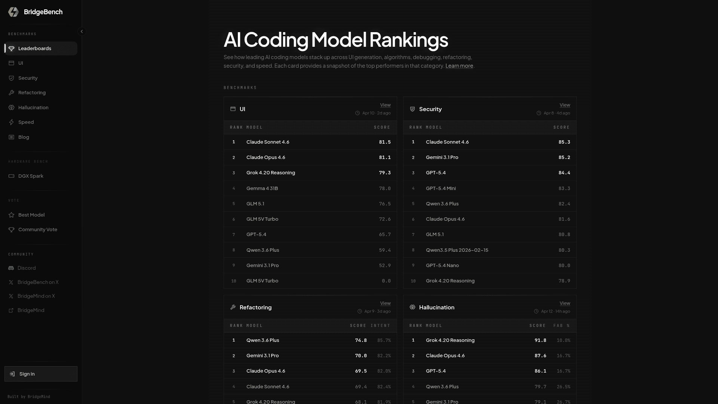Viewport: 718px width, 404px height.
Task: Open the BridgeBench on X link
Action: pyautogui.click(x=38, y=282)
